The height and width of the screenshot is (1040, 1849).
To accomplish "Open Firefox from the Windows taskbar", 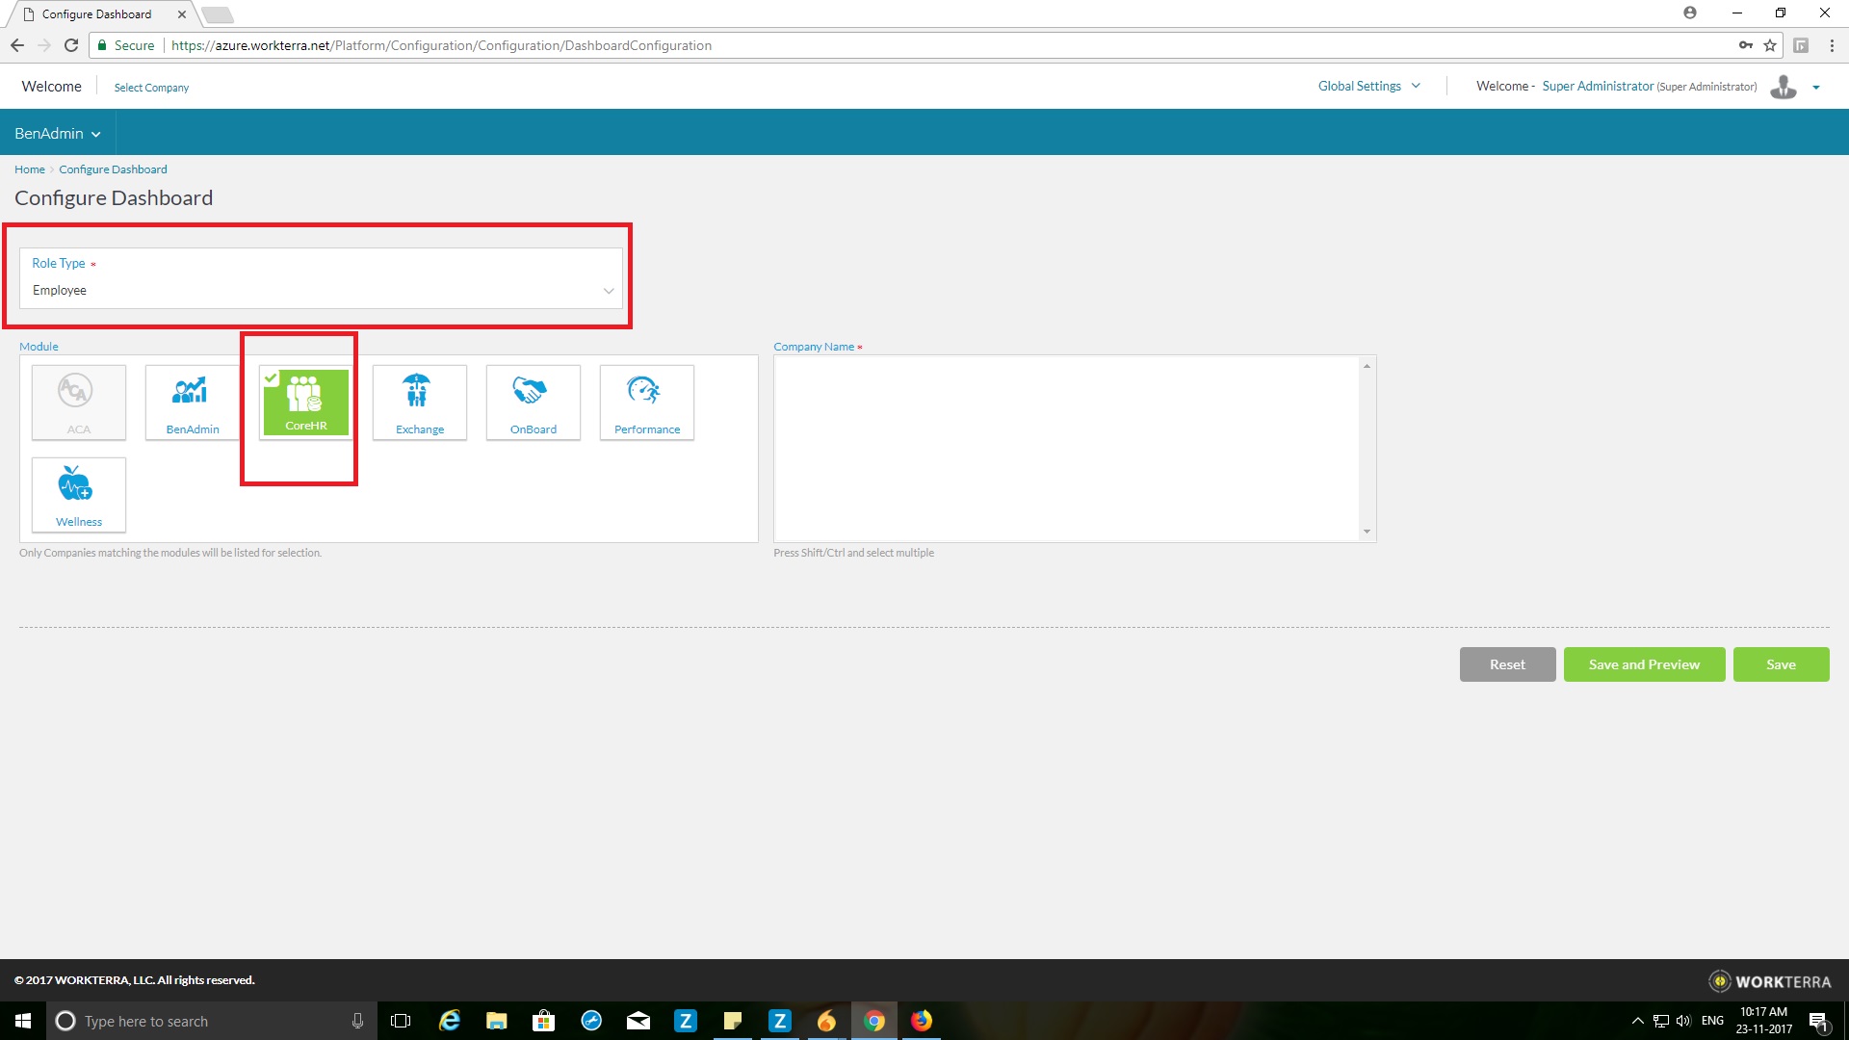I will [x=921, y=1021].
